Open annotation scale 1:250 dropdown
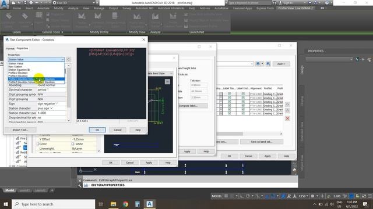 click(303, 196)
